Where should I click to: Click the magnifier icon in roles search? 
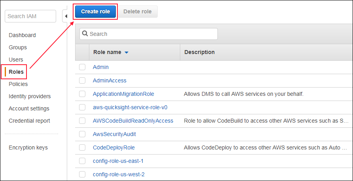[85, 34]
